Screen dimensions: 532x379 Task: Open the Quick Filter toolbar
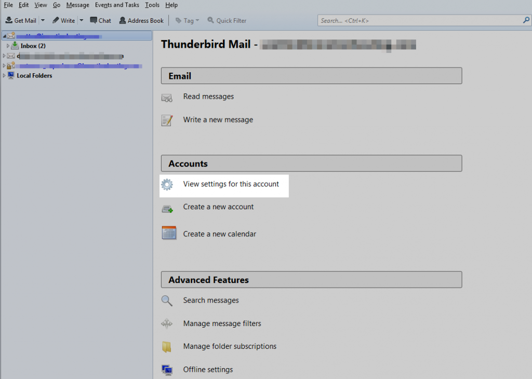point(227,20)
